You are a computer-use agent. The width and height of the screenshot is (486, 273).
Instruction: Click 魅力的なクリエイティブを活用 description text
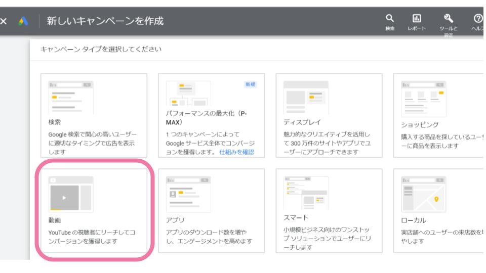coord(327,143)
